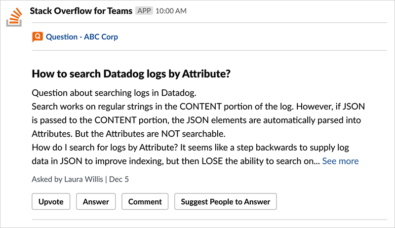Open the Stack Overflow for Teams sender name
This screenshot has width=395, height=228.
click(x=81, y=10)
